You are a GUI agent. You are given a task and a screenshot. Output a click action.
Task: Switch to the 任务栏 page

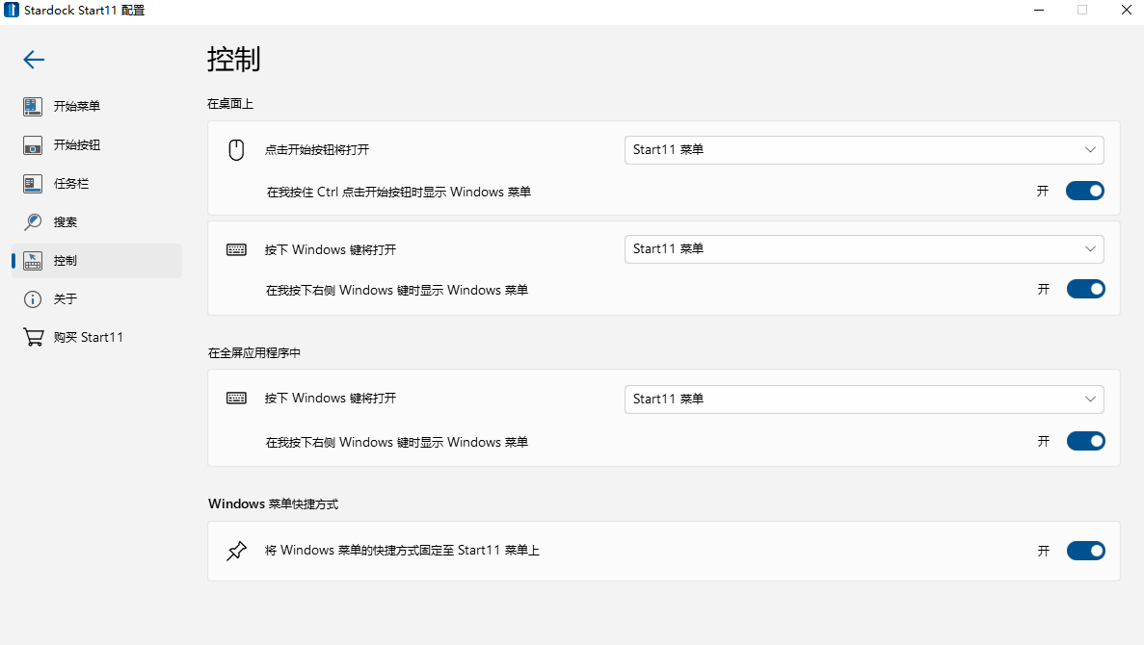pos(70,184)
